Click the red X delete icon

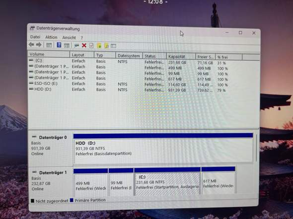pos(84,45)
